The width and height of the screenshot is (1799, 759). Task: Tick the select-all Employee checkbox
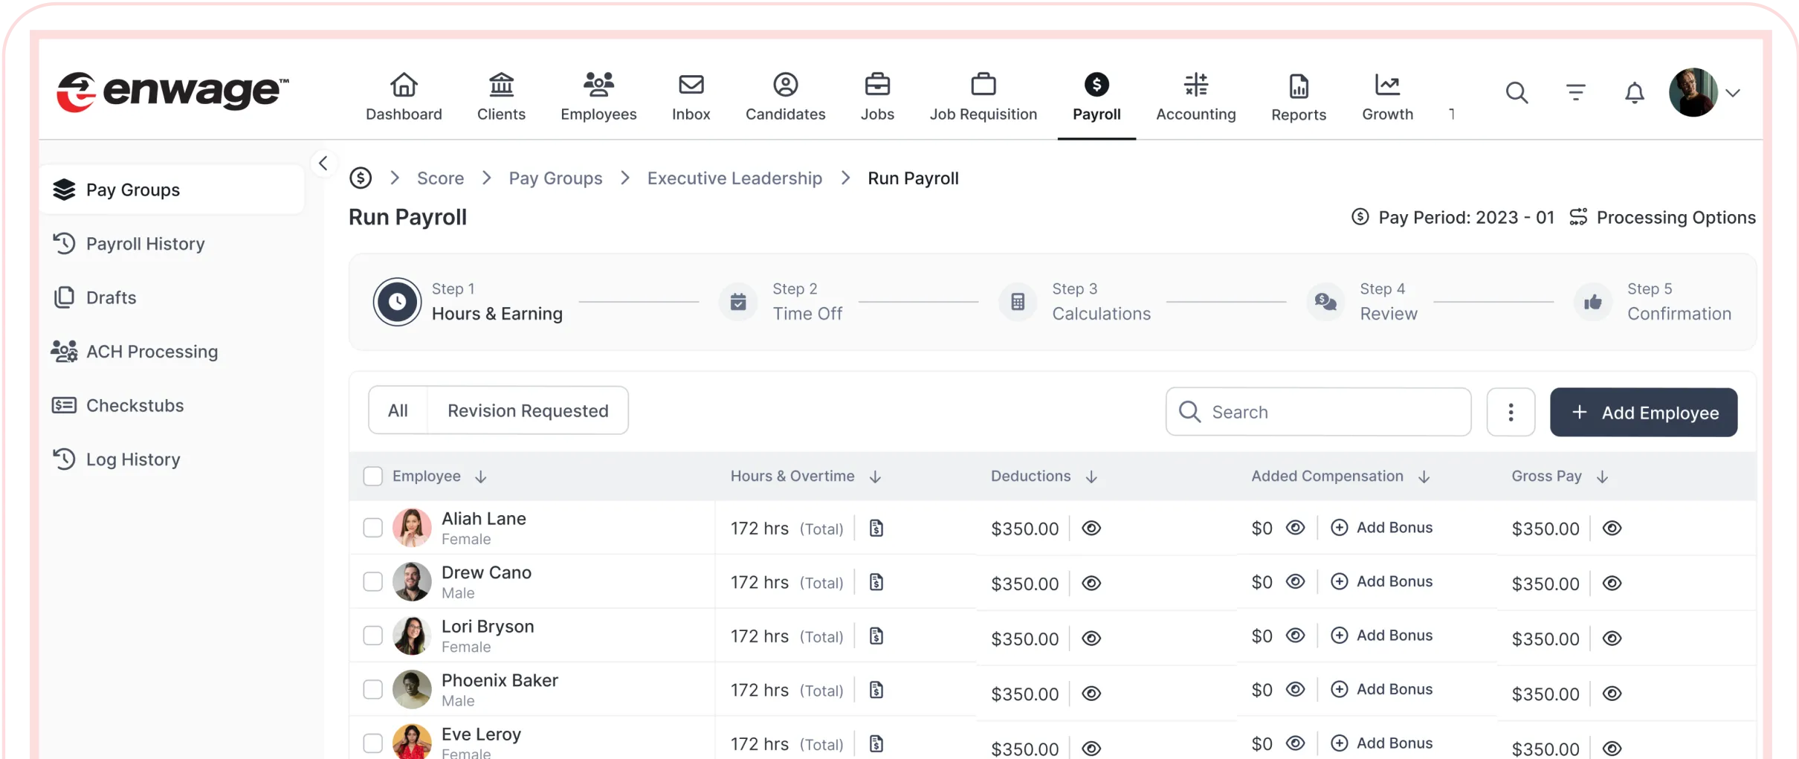(372, 477)
